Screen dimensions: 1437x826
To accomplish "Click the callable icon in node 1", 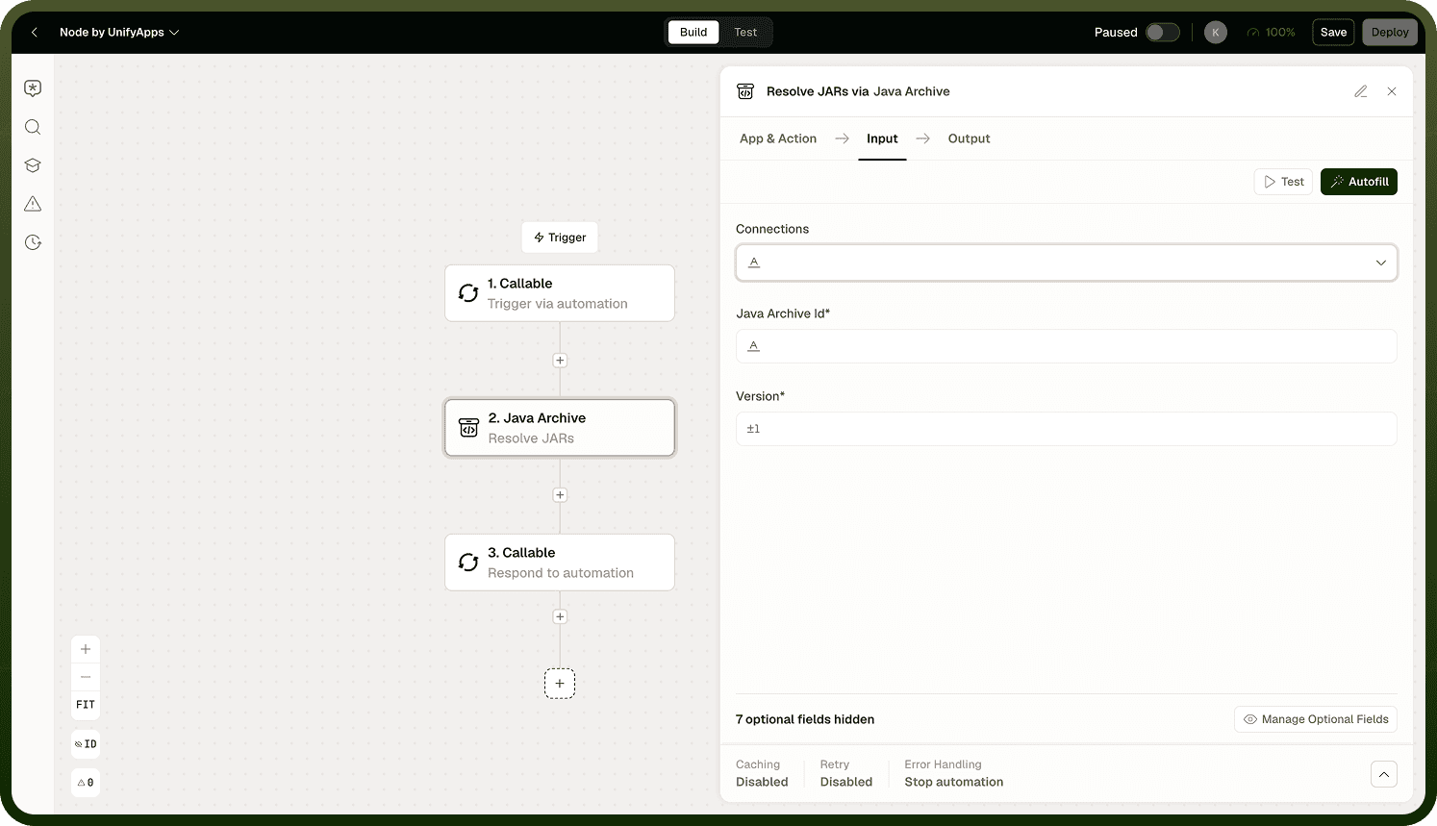I will 468,293.
